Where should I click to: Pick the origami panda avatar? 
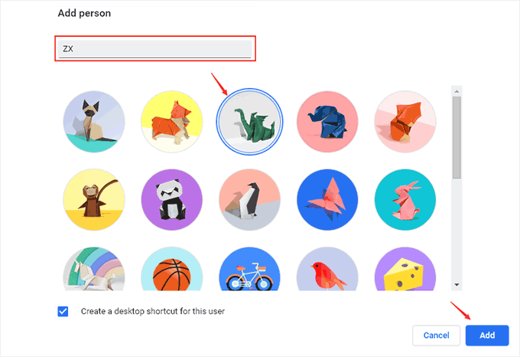click(172, 200)
